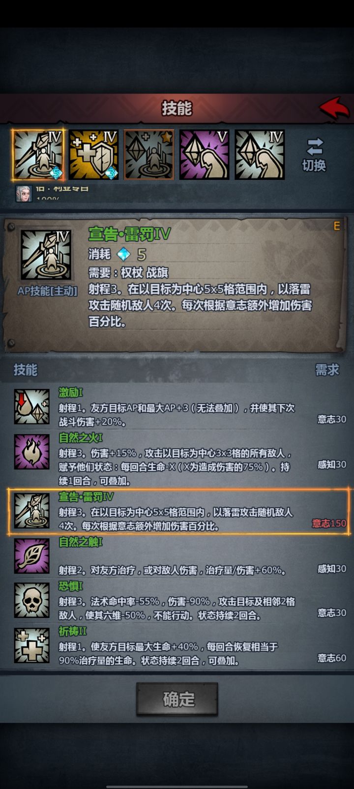Click the 技能 list header label
The height and width of the screenshot is (789, 354).
tap(26, 370)
